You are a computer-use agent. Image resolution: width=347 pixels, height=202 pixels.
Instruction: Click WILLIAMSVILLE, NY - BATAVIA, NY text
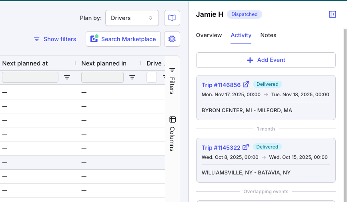(x=246, y=172)
